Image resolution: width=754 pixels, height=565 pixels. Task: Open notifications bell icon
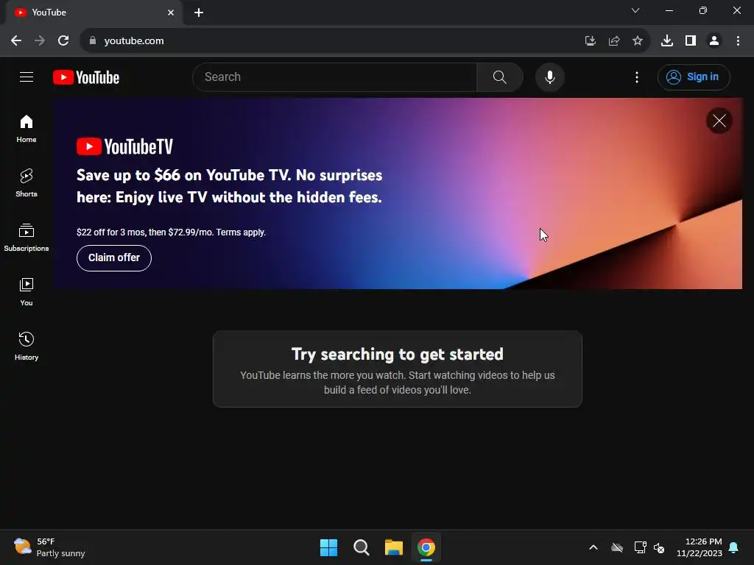pos(733,547)
